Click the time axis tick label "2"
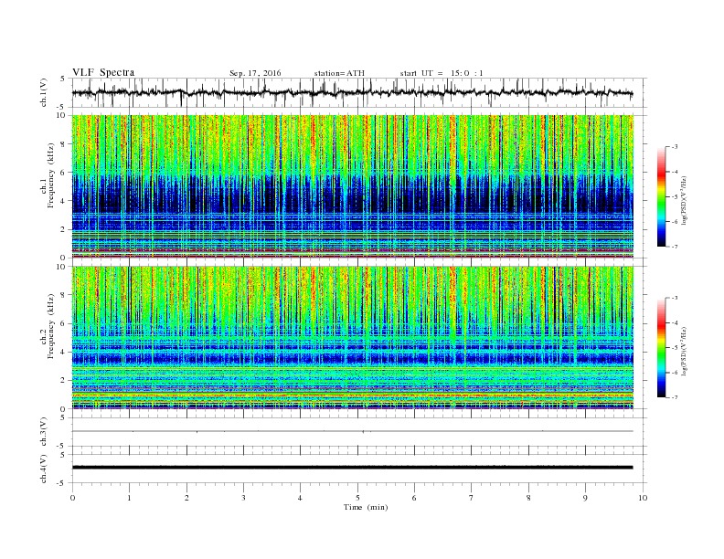The width and height of the screenshot is (724, 559). (186, 498)
